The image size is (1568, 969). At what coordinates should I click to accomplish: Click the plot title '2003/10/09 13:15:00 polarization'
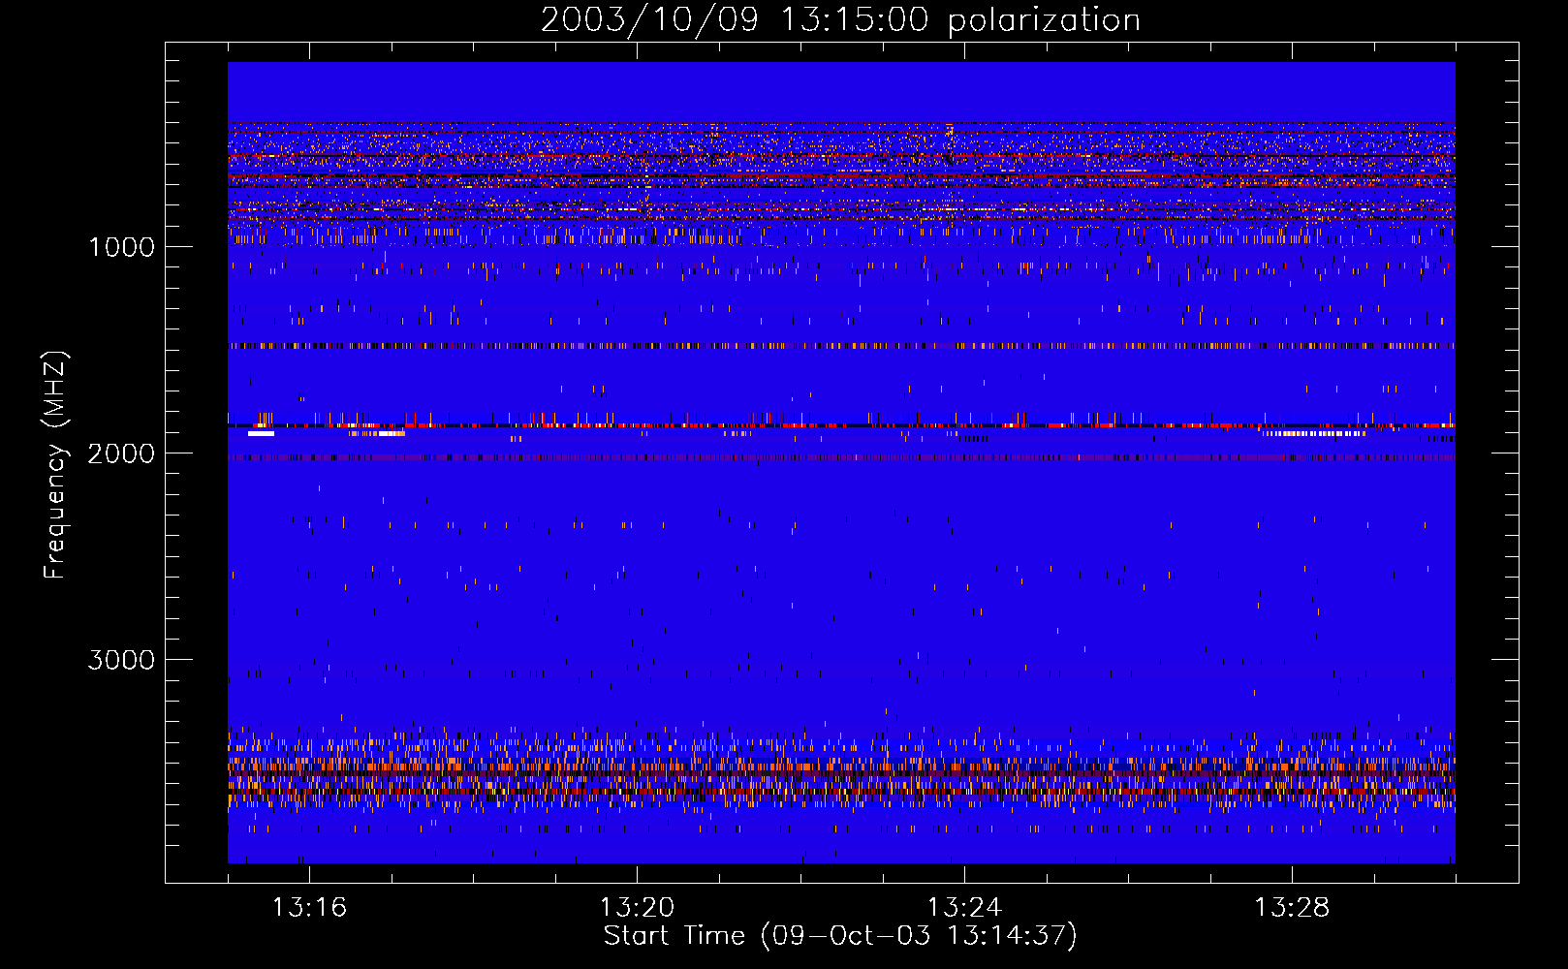(840, 19)
